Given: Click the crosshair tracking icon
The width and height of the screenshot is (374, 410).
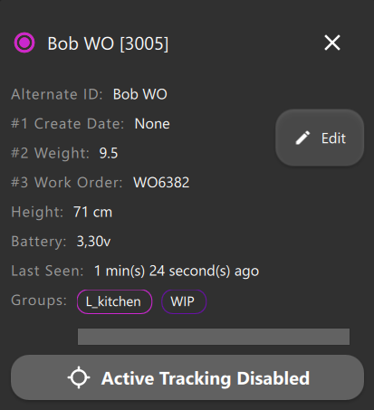Looking at the screenshot, I should click(x=79, y=377).
